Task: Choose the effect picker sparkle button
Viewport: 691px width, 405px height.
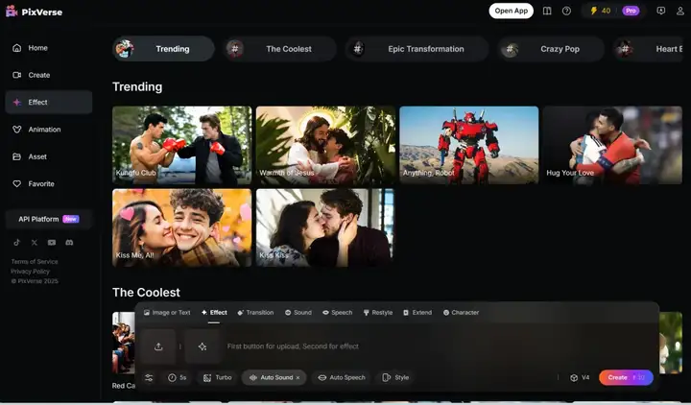Action: point(203,346)
